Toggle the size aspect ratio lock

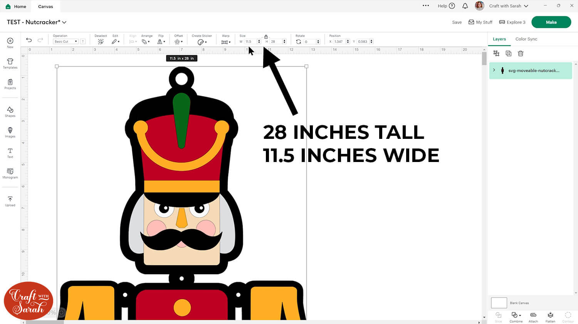tap(266, 37)
